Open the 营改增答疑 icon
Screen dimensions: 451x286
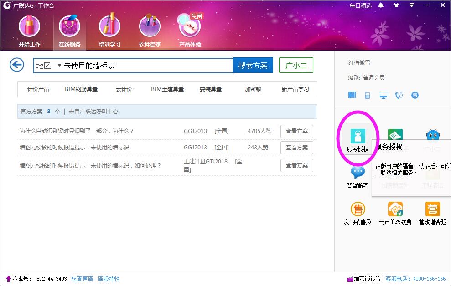point(433,213)
